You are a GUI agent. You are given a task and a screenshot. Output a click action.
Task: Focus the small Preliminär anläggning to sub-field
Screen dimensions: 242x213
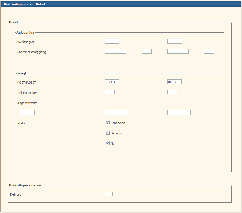pos(209,51)
